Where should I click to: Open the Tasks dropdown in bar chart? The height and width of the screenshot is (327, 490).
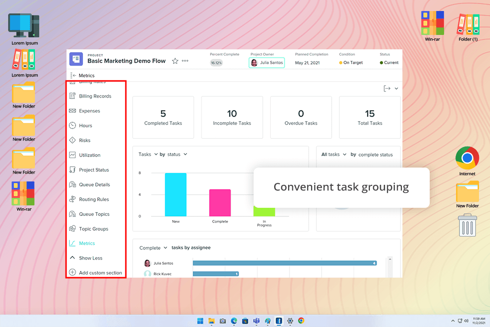148,154
